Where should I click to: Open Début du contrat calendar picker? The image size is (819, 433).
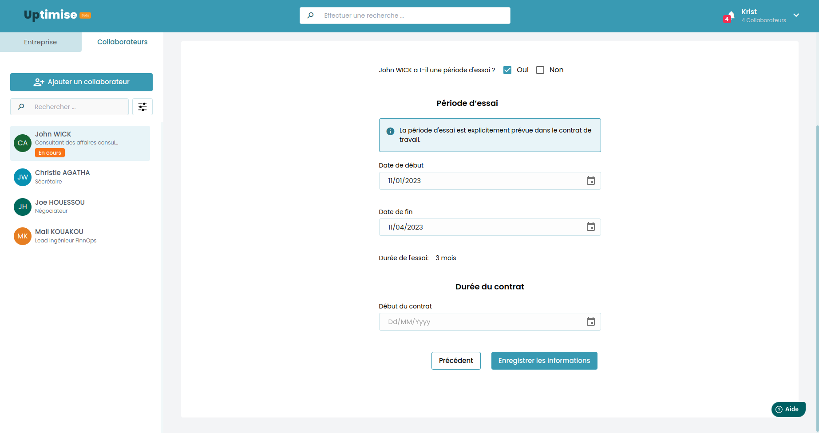591,322
